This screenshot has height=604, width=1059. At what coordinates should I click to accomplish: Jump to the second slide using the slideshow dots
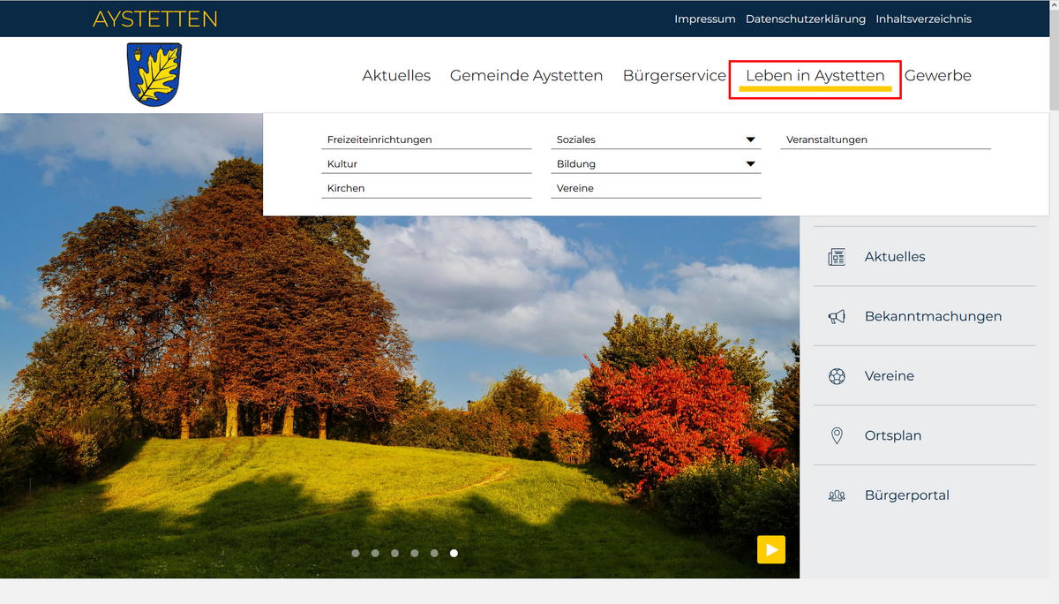[375, 554]
